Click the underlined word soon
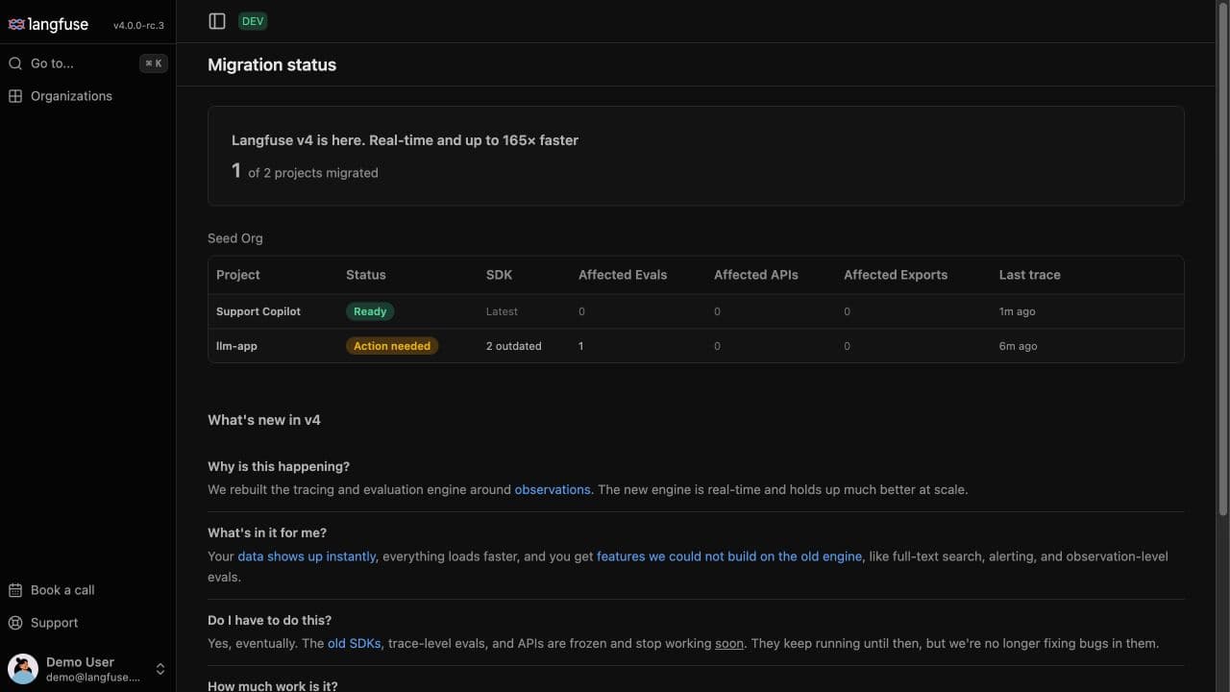This screenshot has height=692, width=1230. coord(729,643)
